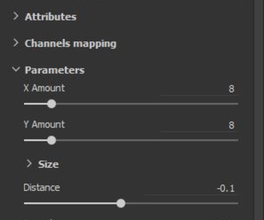Click the Channels mapping section title
The height and width of the screenshot is (220, 264).
pyautogui.click(x=70, y=44)
